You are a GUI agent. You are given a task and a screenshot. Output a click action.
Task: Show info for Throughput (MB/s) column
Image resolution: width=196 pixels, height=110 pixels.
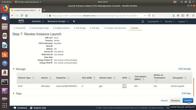pos(143,79)
